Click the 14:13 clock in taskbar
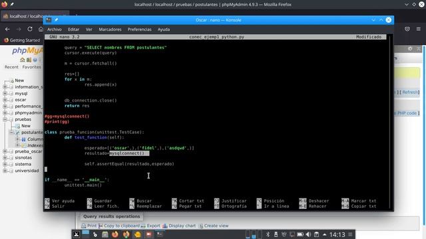 [x=337, y=234]
